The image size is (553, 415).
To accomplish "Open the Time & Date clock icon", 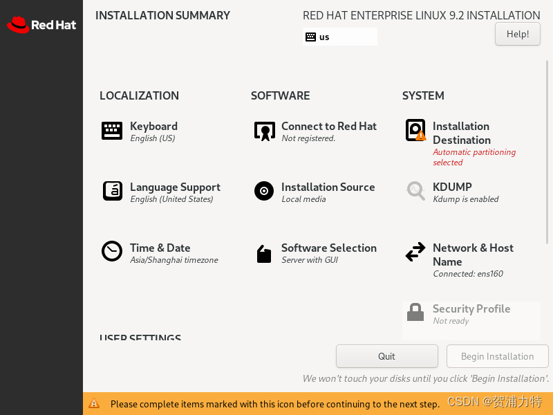I will pyautogui.click(x=112, y=252).
